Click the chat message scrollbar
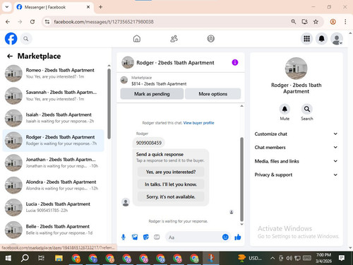 [x=241, y=179]
